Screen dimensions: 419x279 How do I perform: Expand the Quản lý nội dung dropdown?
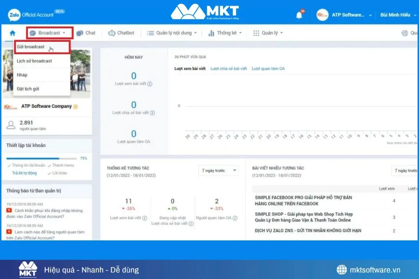(172, 33)
